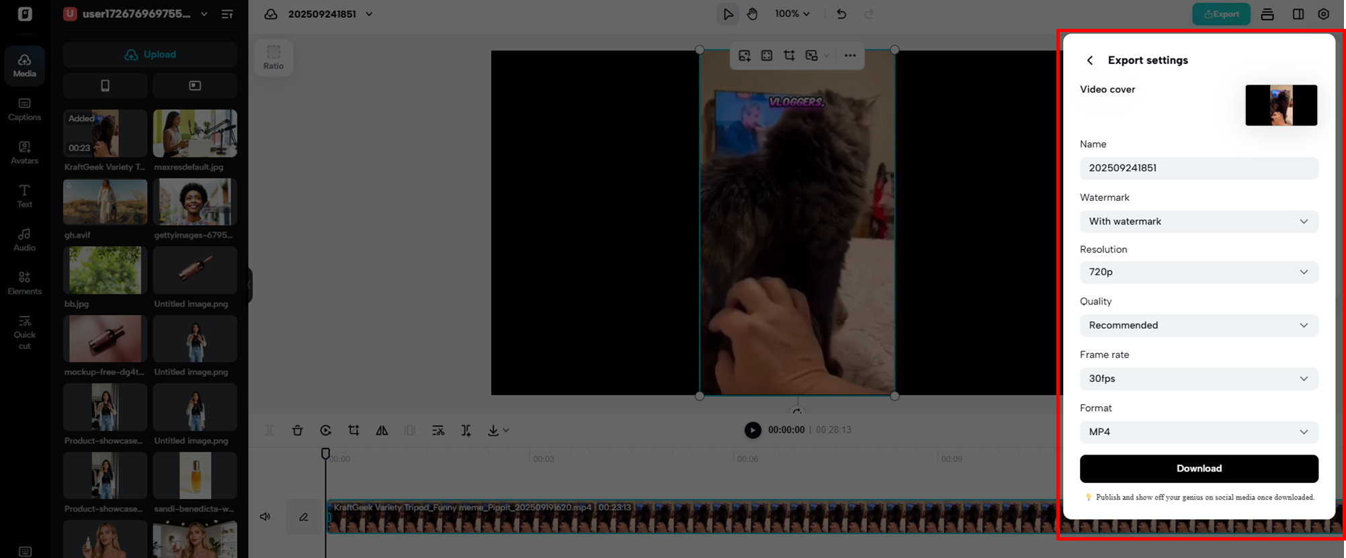Mute the timeline track audio
The height and width of the screenshot is (558, 1346).
point(265,516)
